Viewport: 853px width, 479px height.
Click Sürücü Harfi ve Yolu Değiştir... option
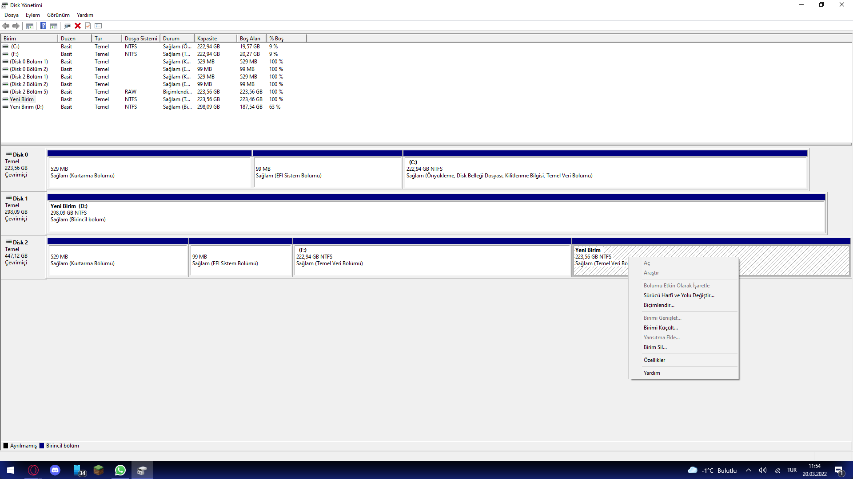click(679, 295)
